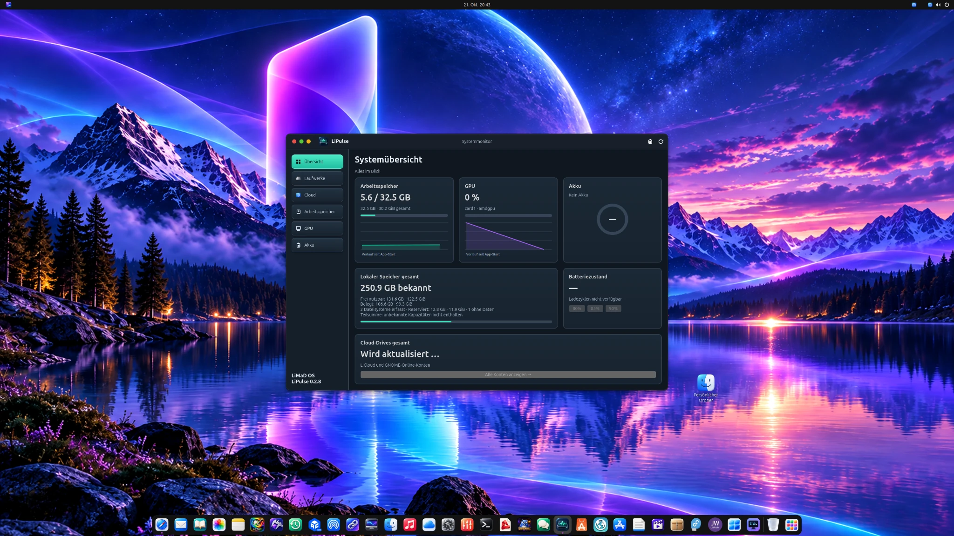Select the 90% charge limit button
Screen dimensions: 954x536
[613, 308]
